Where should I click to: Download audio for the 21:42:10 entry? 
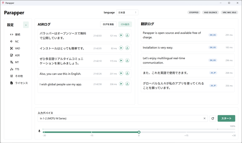click(x=127, y=61)
